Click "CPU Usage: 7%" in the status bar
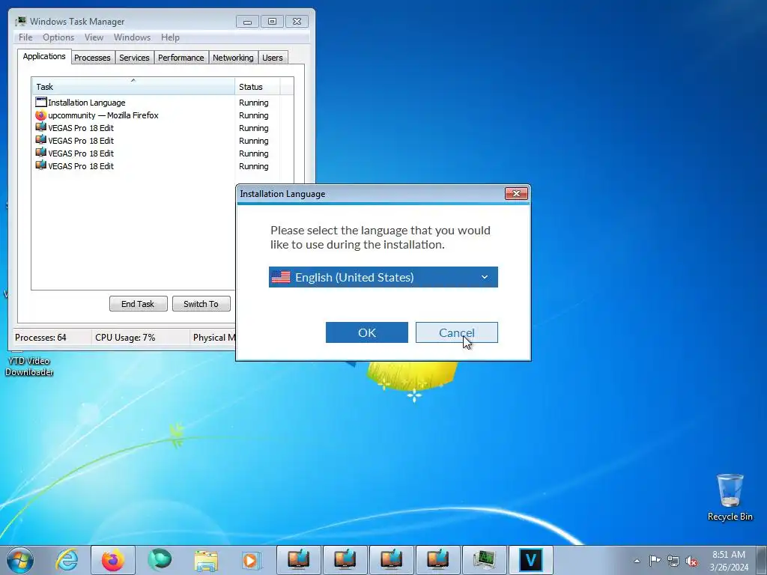This screenshot has height=575, width=767. 125,338
